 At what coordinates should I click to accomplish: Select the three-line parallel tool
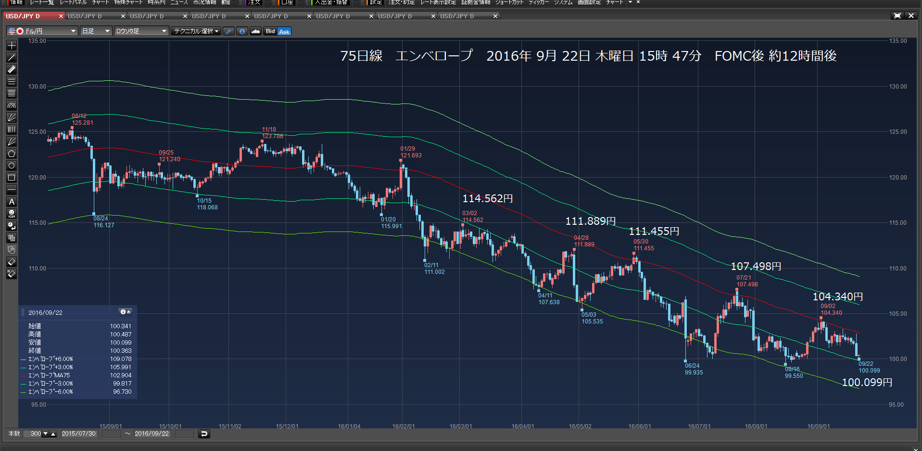pos(12,81)
